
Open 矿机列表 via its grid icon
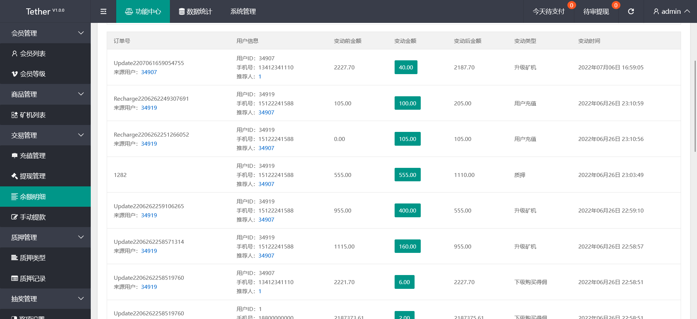pyautogui.click(x=15, y=115)
